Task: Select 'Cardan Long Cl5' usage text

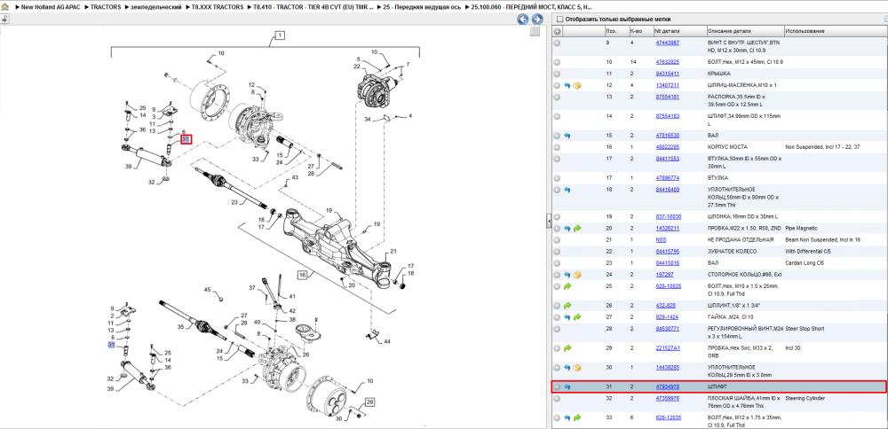Action: (805, 263)
